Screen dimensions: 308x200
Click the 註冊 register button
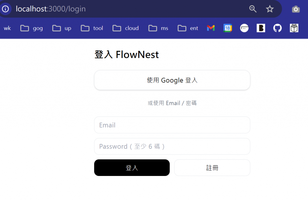coord(212,168)
